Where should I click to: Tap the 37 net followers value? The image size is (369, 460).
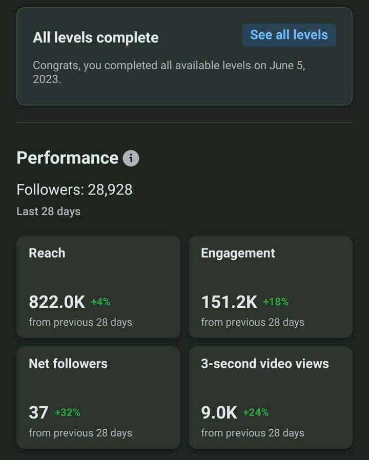click(x=38, y=412)
